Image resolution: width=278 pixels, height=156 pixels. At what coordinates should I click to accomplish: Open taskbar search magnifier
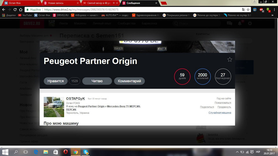[x=16, y=152]
